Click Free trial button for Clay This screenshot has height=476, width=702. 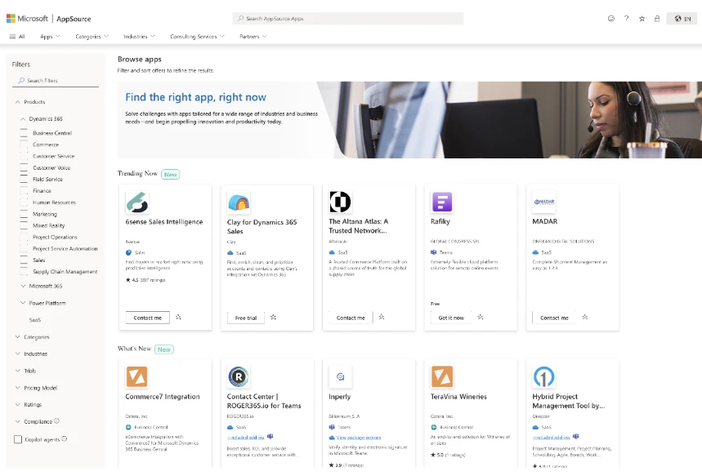[245, 318]
